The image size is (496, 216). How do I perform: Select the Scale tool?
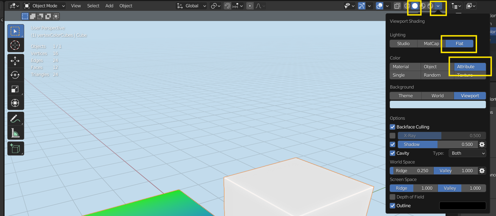[15, 89]
